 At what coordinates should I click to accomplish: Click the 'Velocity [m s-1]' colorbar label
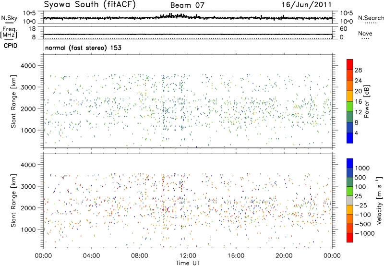pyautogui.click(x=379, y=200)
